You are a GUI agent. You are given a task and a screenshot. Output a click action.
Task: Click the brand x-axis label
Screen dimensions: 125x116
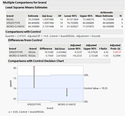50,108
